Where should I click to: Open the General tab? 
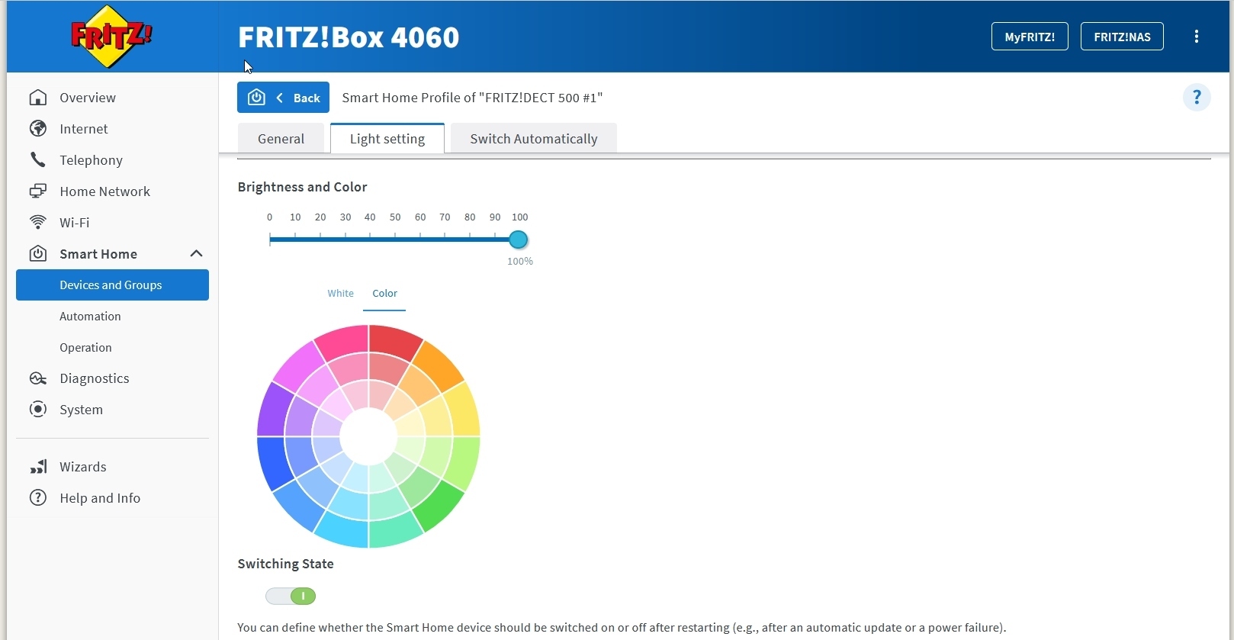pyautogui.click(x=281, y=139)
